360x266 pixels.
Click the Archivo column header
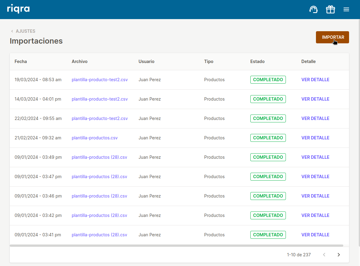tap(79, 61)
